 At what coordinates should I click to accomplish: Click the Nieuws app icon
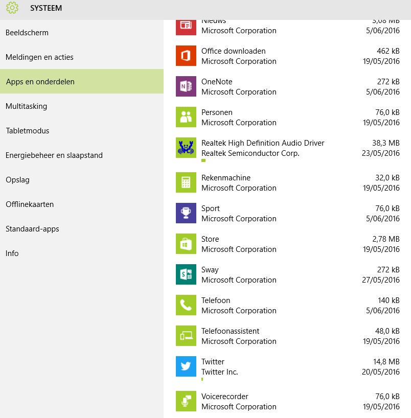[x=186, y=27]
